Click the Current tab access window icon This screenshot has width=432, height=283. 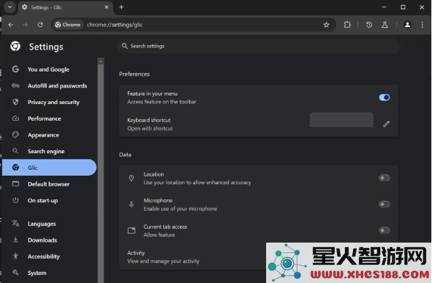tap(131, 231)
